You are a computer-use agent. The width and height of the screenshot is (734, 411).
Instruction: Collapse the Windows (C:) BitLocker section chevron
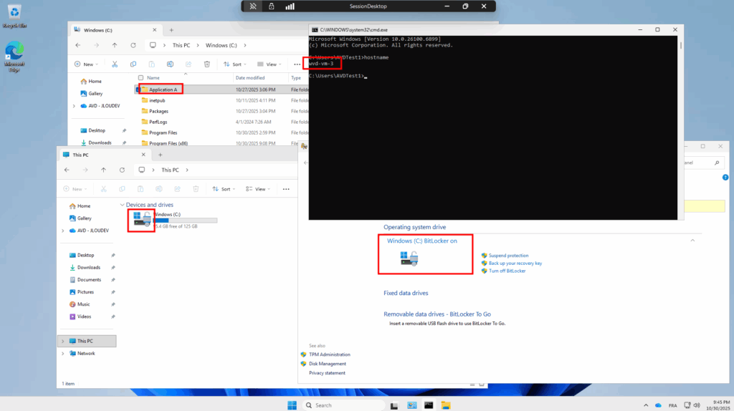point(692,241)
